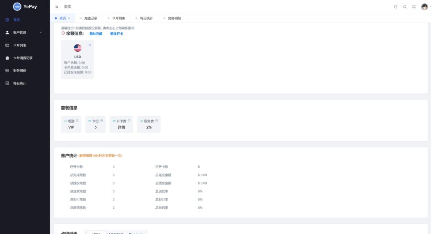Expand the 账户管理 sidebar menu
This screenshot has height=234, width=431.
[x=25, y=32]
